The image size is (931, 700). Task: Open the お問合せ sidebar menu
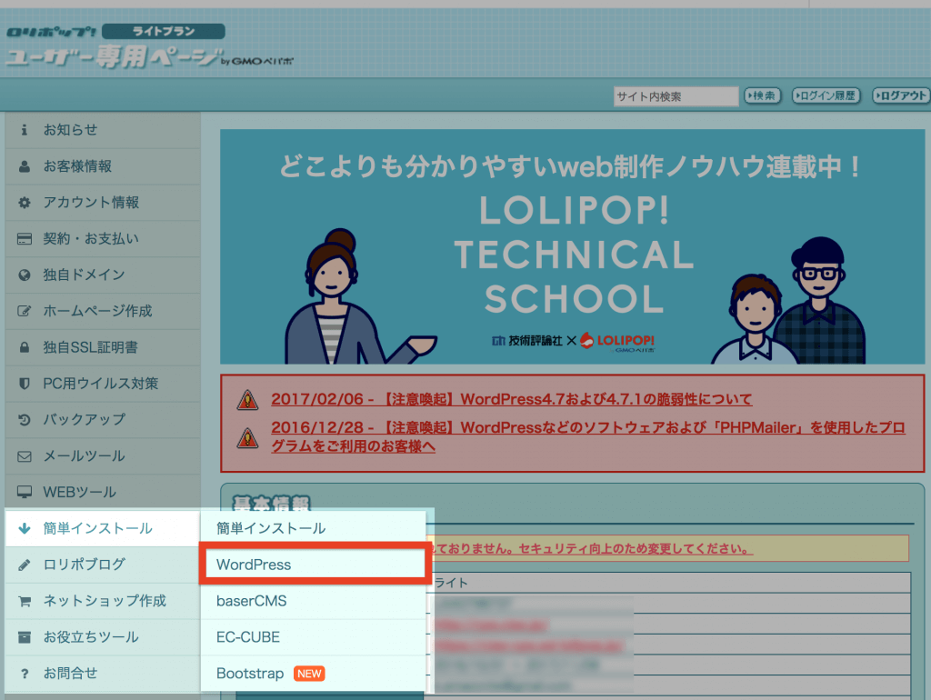point(103,674)
